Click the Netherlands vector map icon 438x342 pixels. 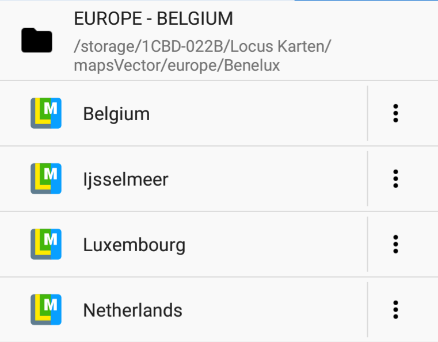(45, 310)
